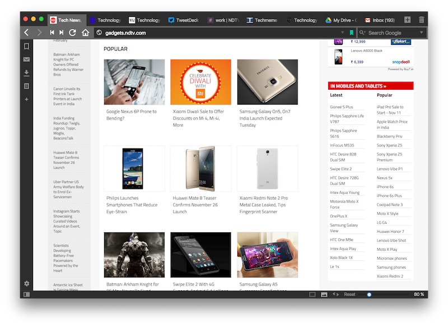Open Uber Partner US Army Welfare story
This screenshot has width=448, height=327.
[68, 190]
